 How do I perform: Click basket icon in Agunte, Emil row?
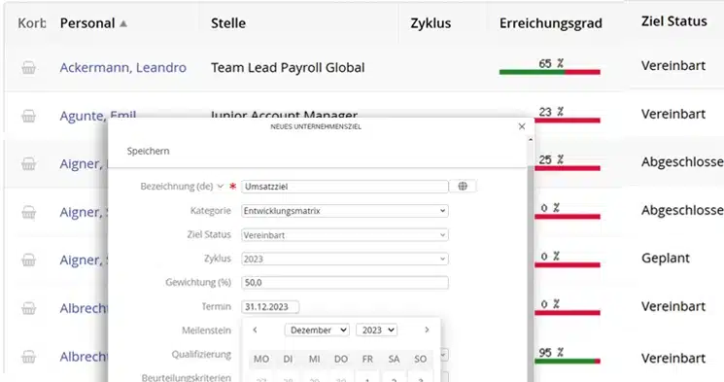point(28,116)
